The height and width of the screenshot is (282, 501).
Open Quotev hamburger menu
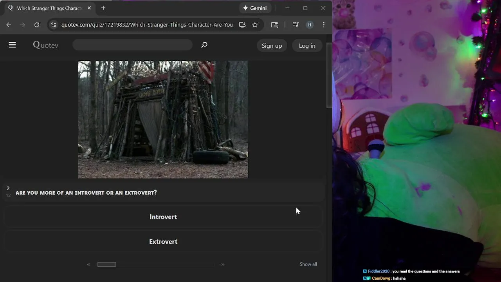click(12, 45)
